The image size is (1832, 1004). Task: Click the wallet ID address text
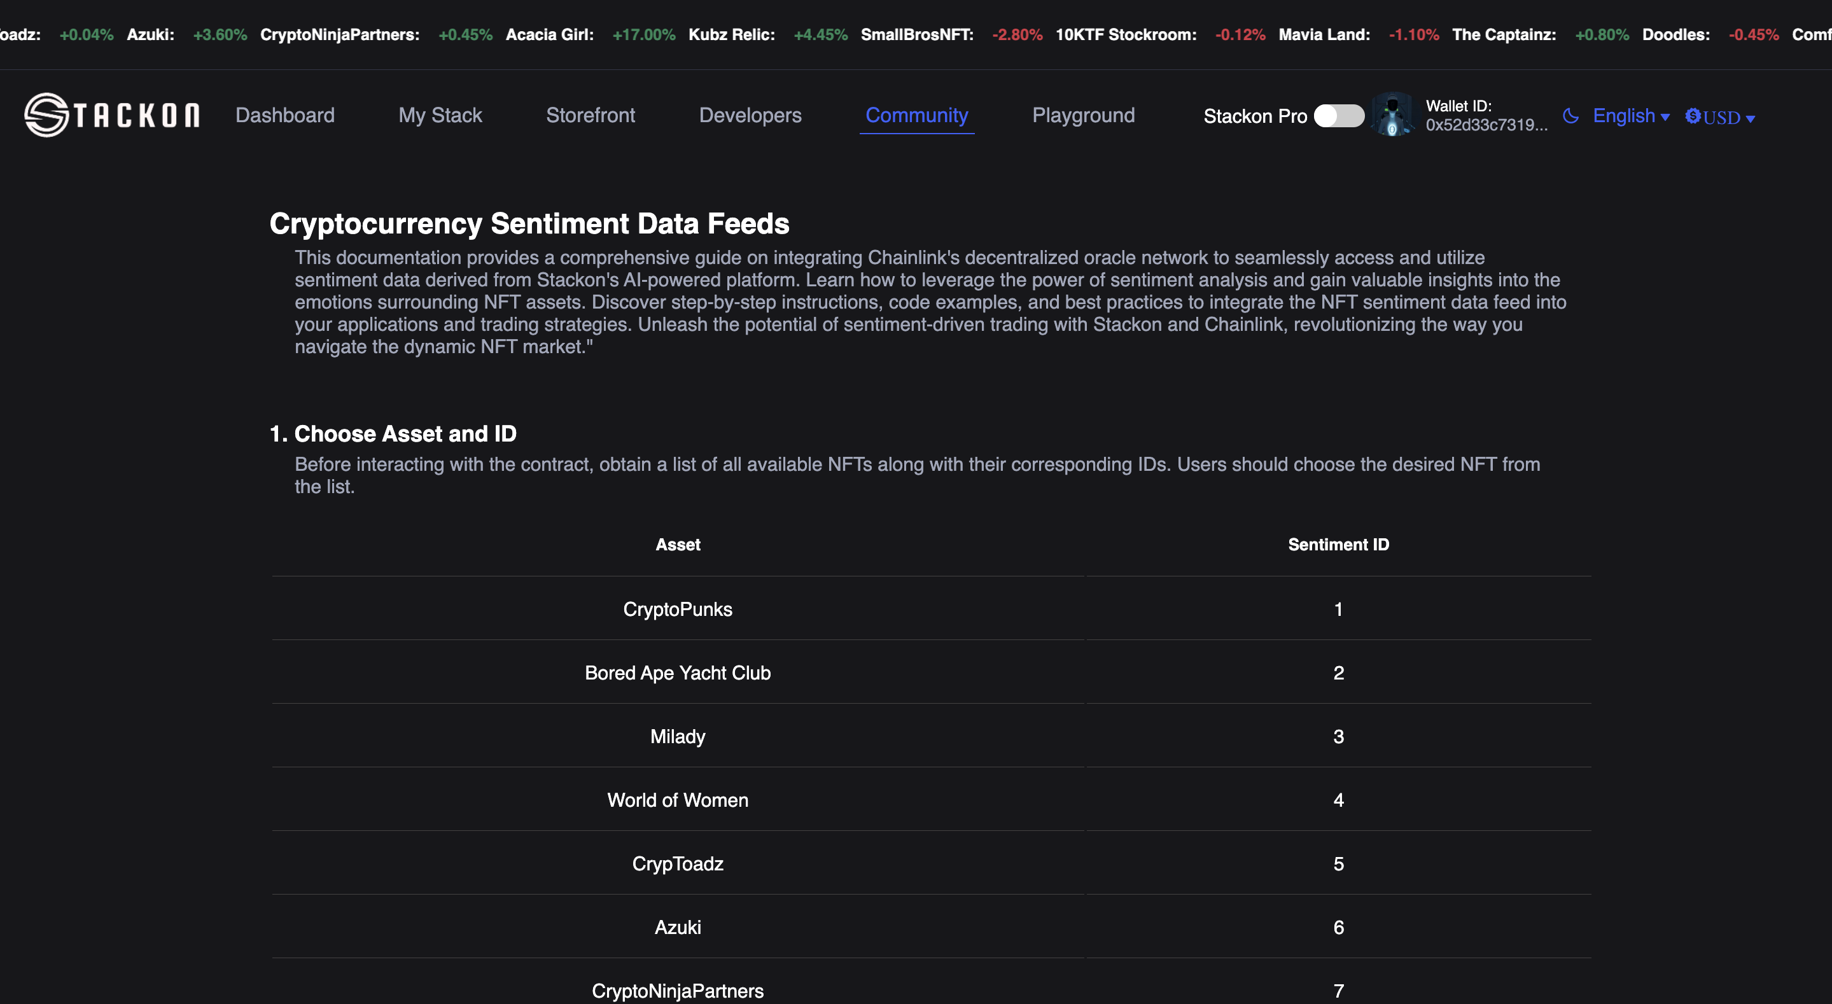(1486, 125)
